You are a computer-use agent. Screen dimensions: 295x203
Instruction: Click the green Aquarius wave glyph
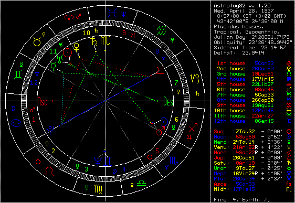click(x=162, y=31)
